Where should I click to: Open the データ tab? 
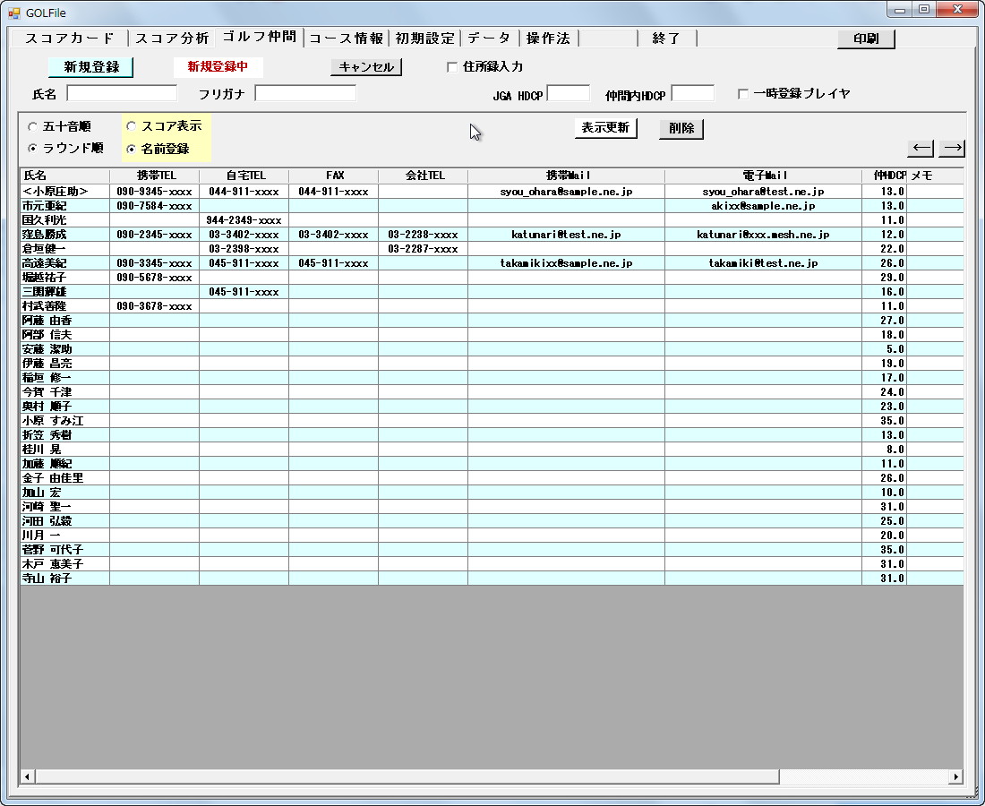point(489,39)
